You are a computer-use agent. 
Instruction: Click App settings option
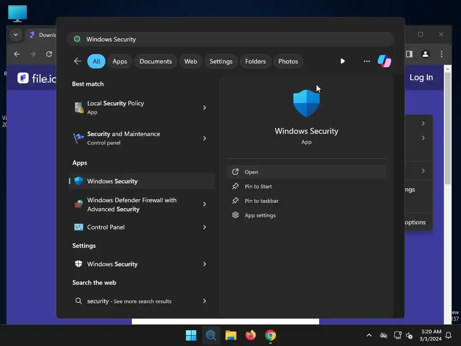(306, 215)
